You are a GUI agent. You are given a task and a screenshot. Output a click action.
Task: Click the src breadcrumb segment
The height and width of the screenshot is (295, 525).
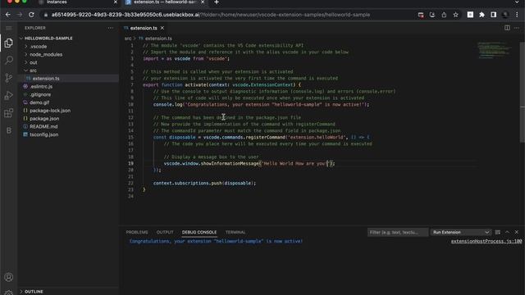tap(128, 39)
